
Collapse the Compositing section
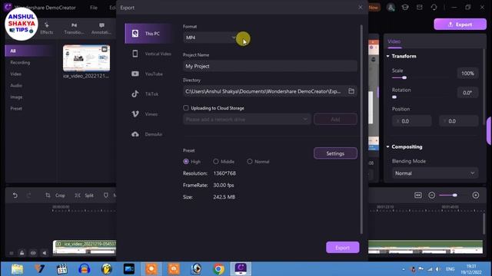(x=387, y=146)
